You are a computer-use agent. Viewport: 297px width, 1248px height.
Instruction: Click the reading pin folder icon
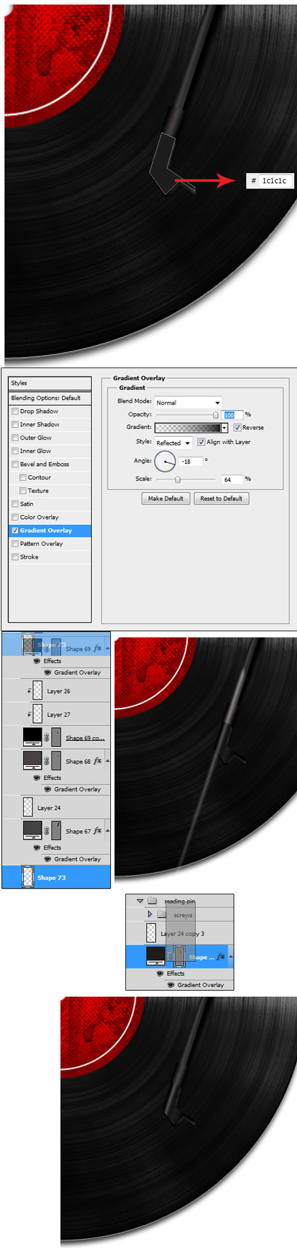tap(152, 900)
